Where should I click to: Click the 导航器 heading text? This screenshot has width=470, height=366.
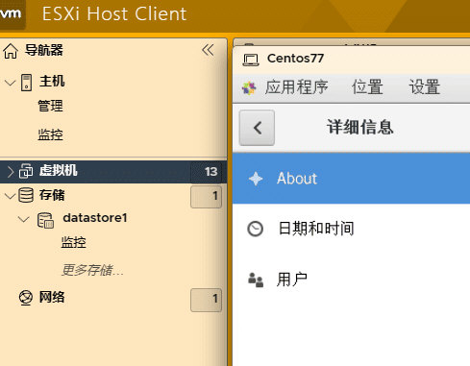pos(44,50)
